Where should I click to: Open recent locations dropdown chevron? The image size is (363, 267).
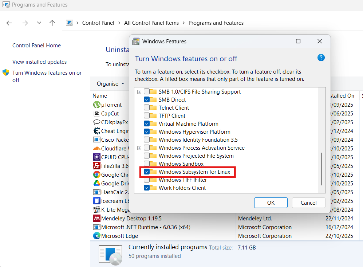pos(39,23)
